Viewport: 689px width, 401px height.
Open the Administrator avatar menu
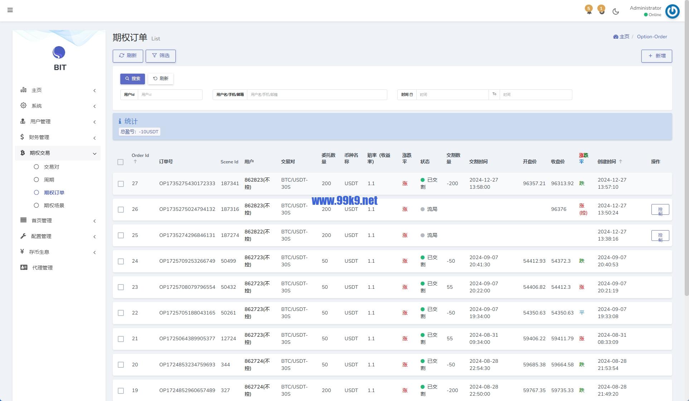pos(672,11)
